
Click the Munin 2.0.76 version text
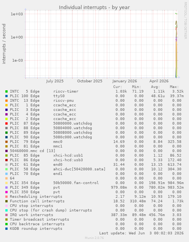(94, 238)
